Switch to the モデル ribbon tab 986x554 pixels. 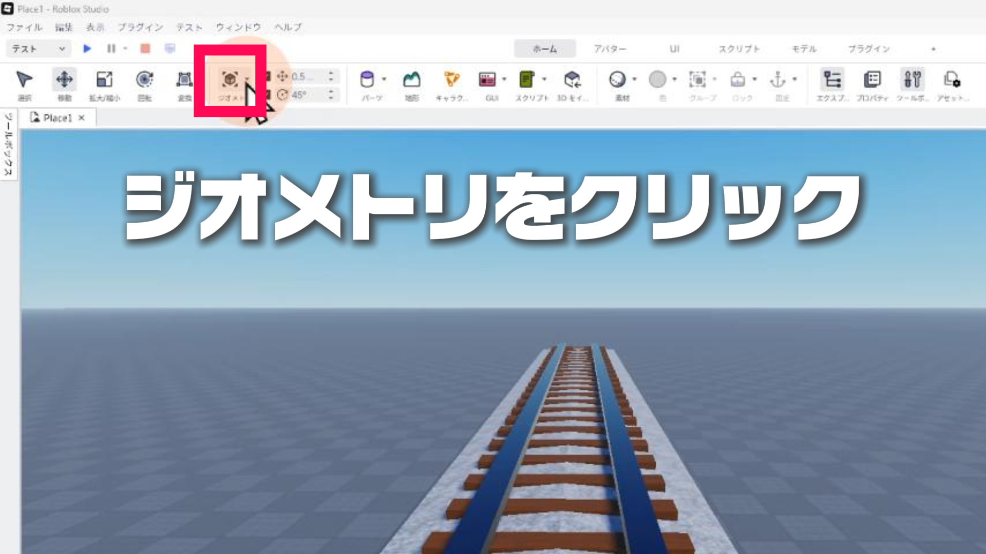[804, 49]
